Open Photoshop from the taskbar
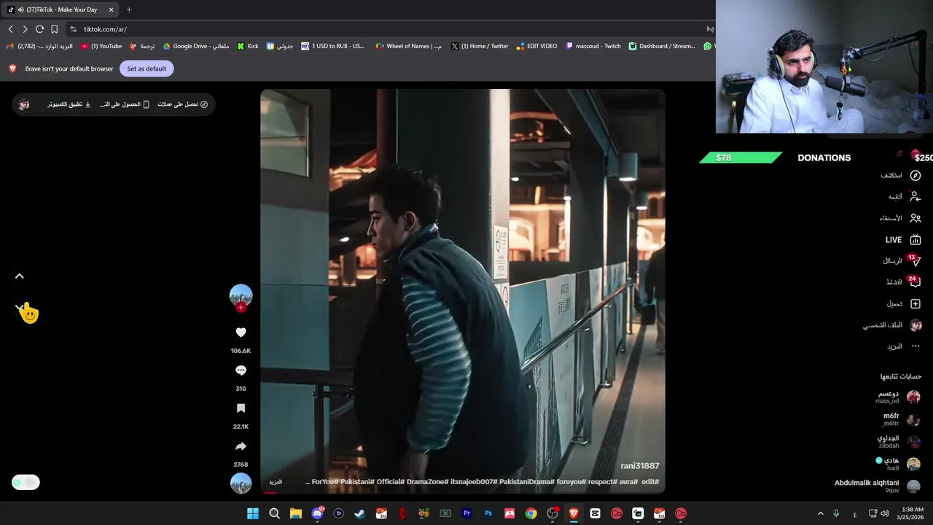Viewport: 933px width, 525px height. [488, 513]
